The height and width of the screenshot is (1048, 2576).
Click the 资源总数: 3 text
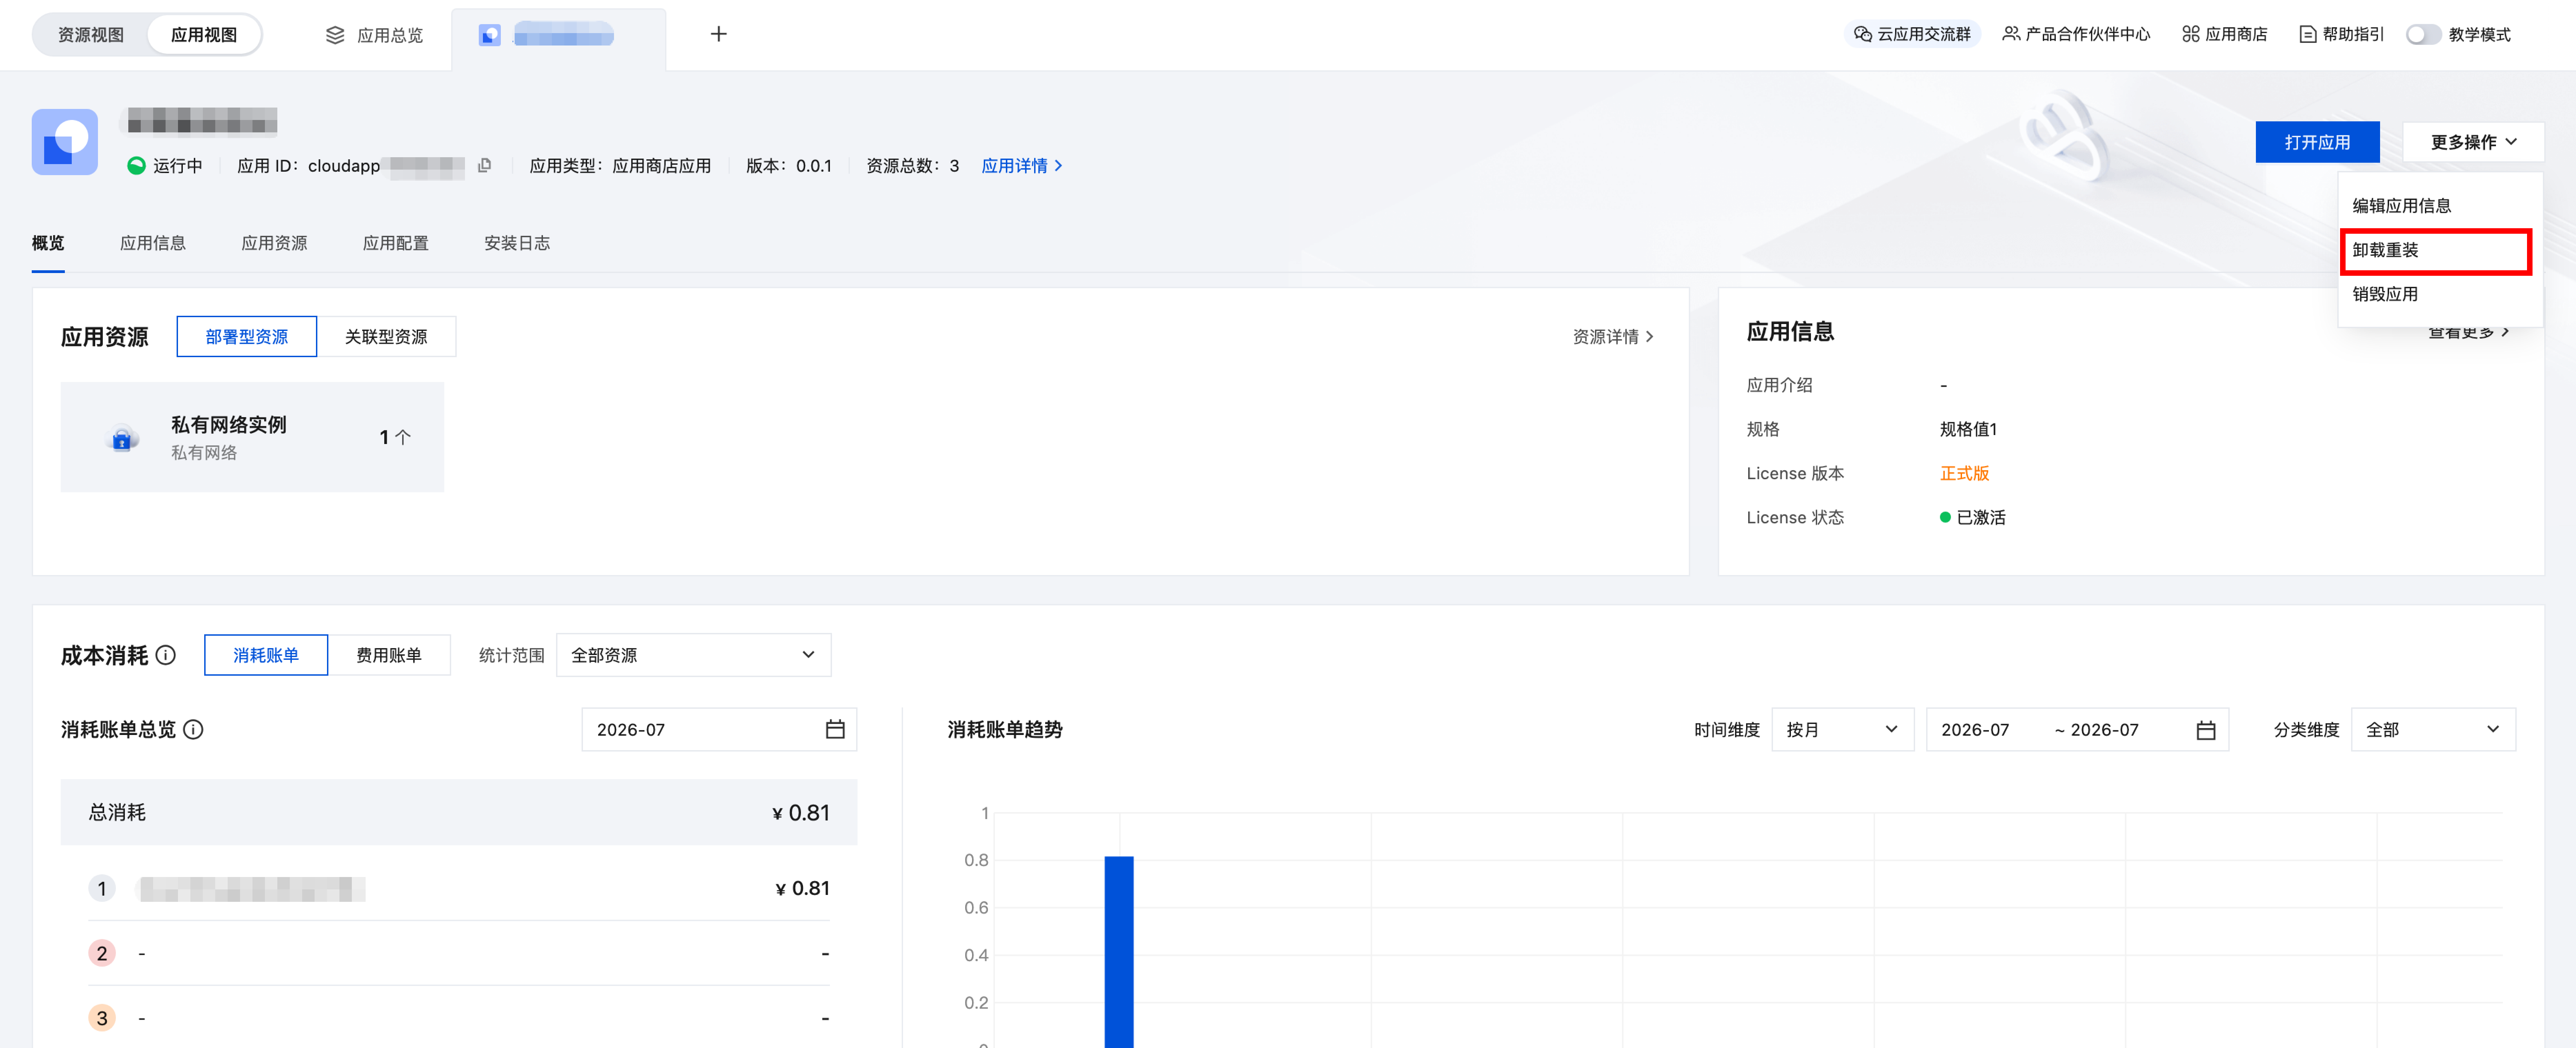point(913,166)
